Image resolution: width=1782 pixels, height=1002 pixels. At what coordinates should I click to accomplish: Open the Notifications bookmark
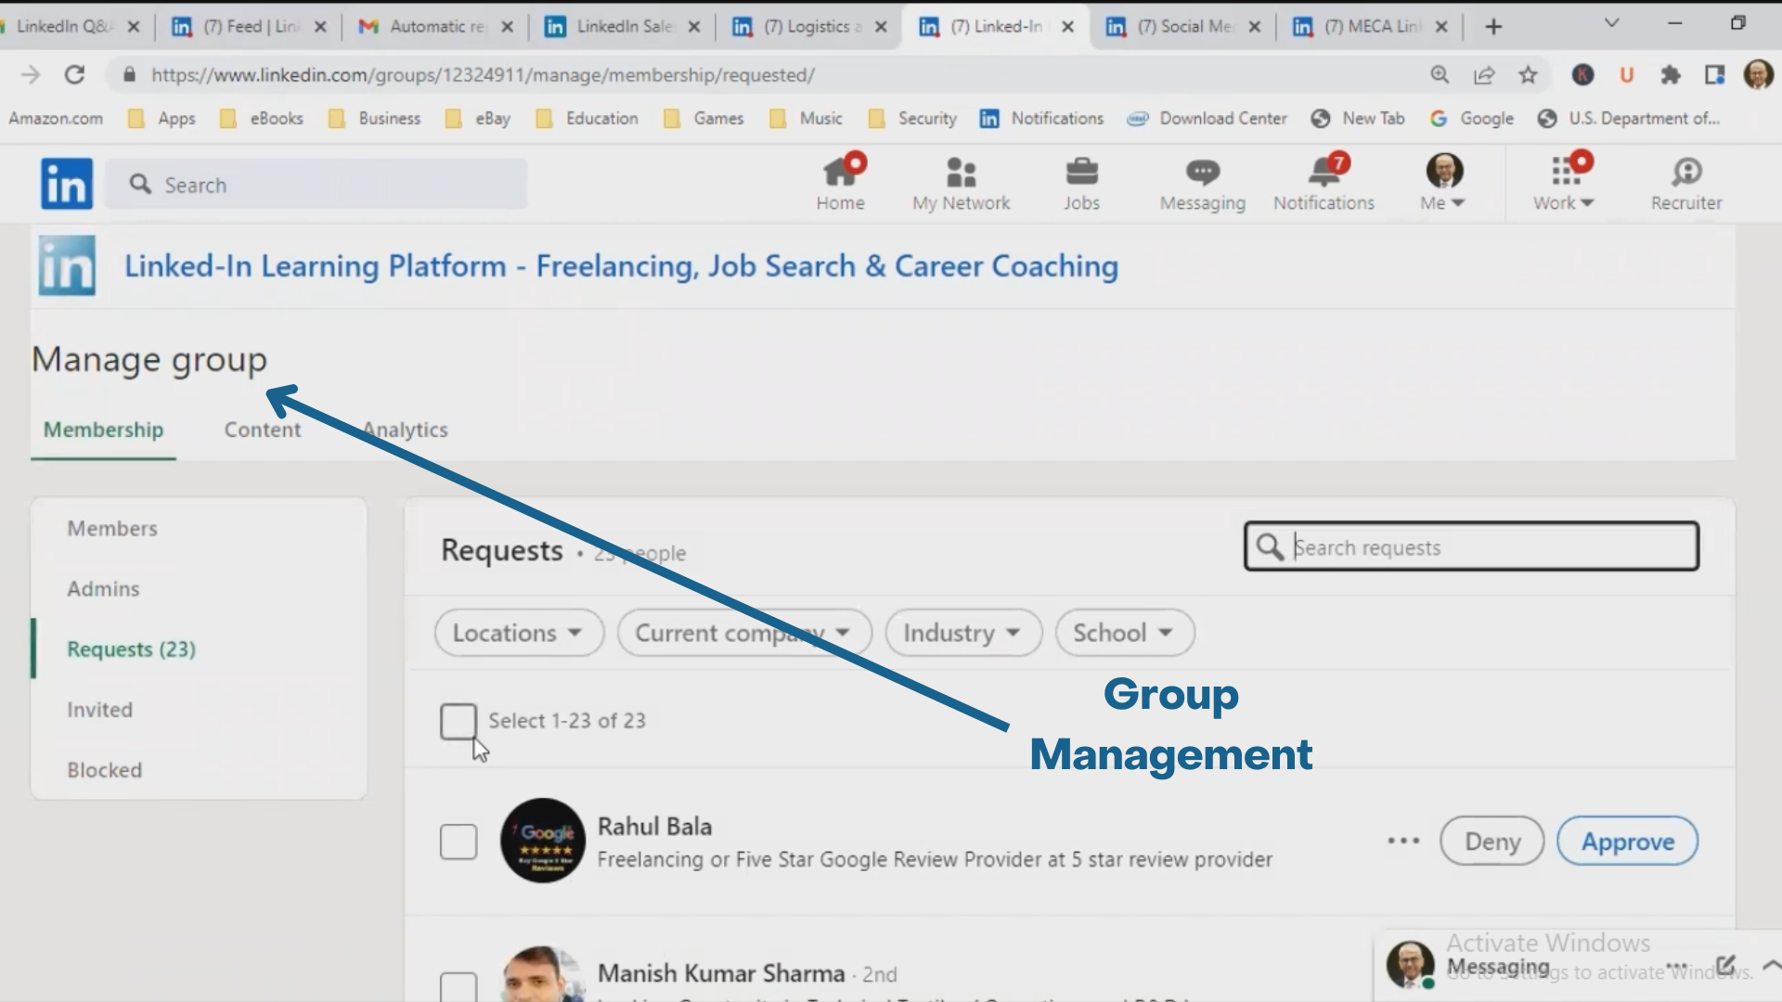1041,119
